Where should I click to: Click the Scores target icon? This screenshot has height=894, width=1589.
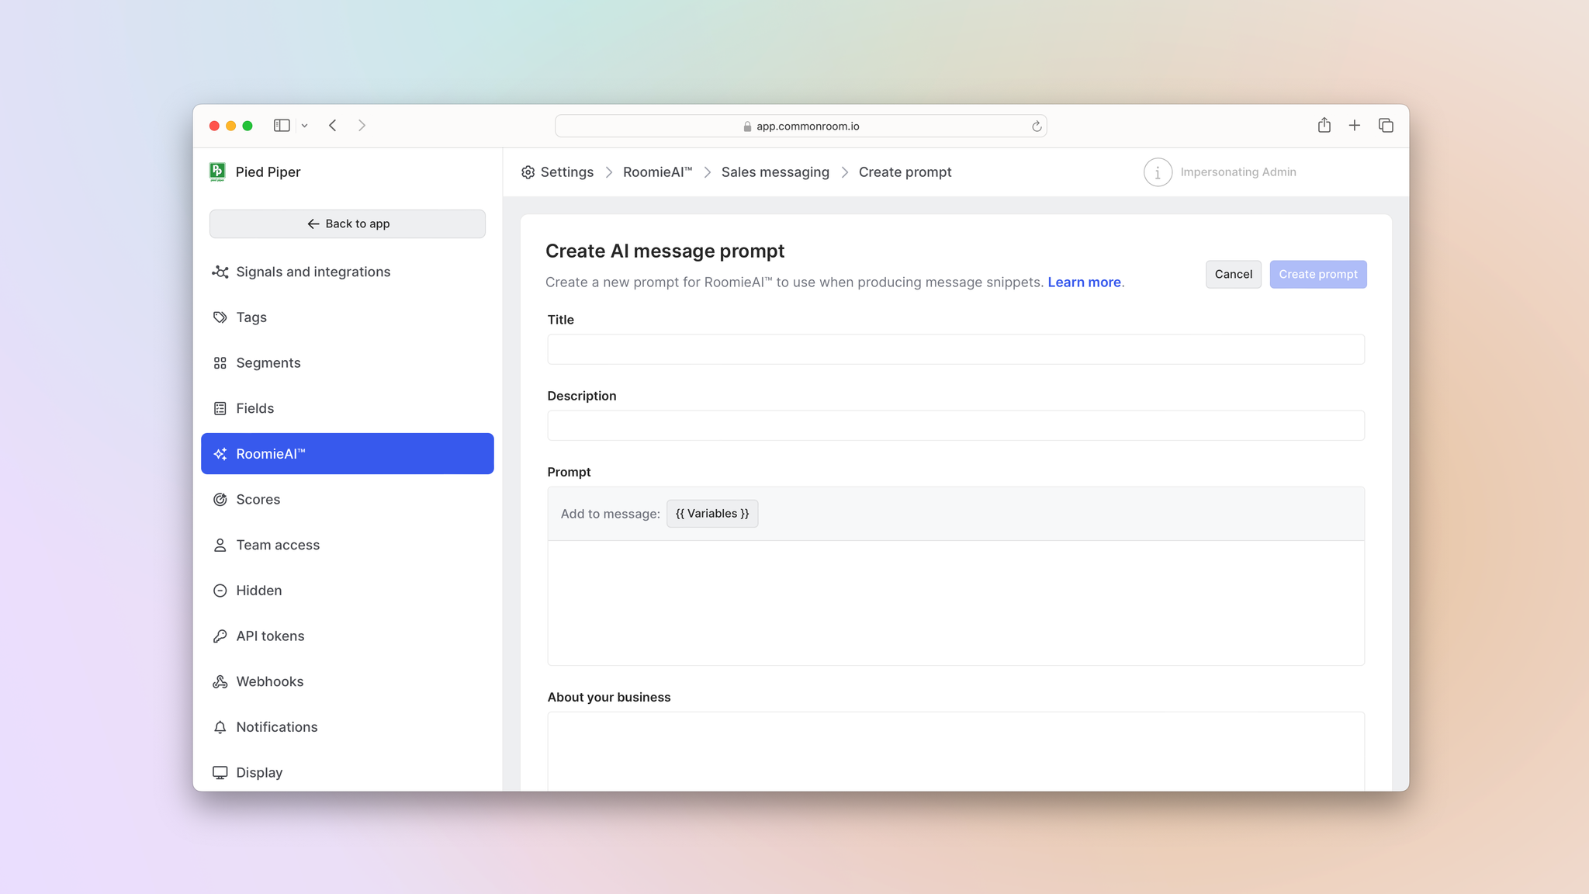coord(220,499)
